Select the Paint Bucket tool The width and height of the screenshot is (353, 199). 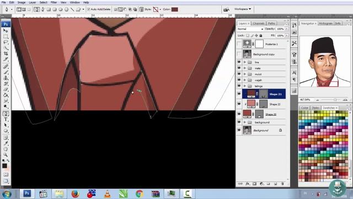coord(6,95)
